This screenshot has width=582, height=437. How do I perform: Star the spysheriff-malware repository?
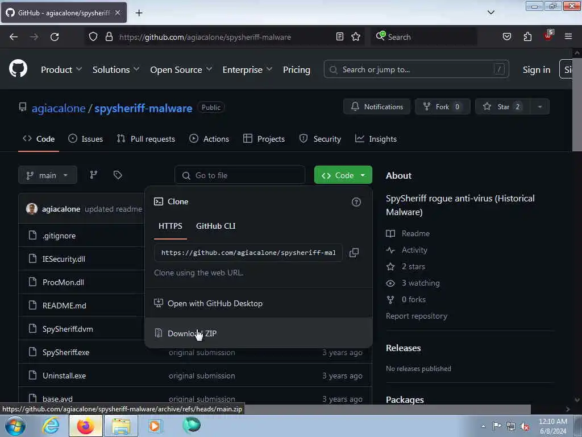pos(504,106)
